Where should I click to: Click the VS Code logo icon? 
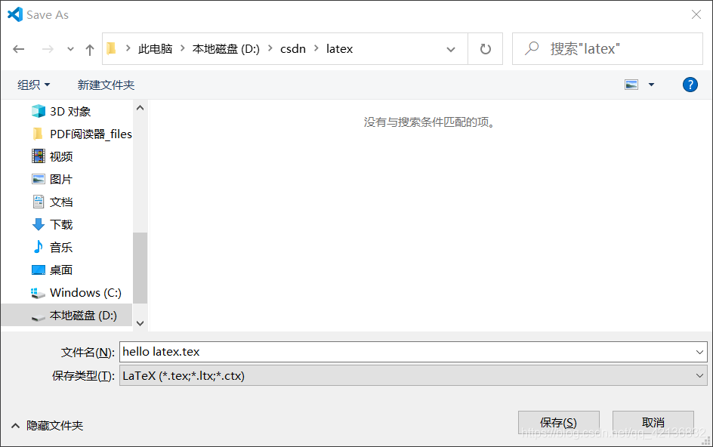pos(15,14)
